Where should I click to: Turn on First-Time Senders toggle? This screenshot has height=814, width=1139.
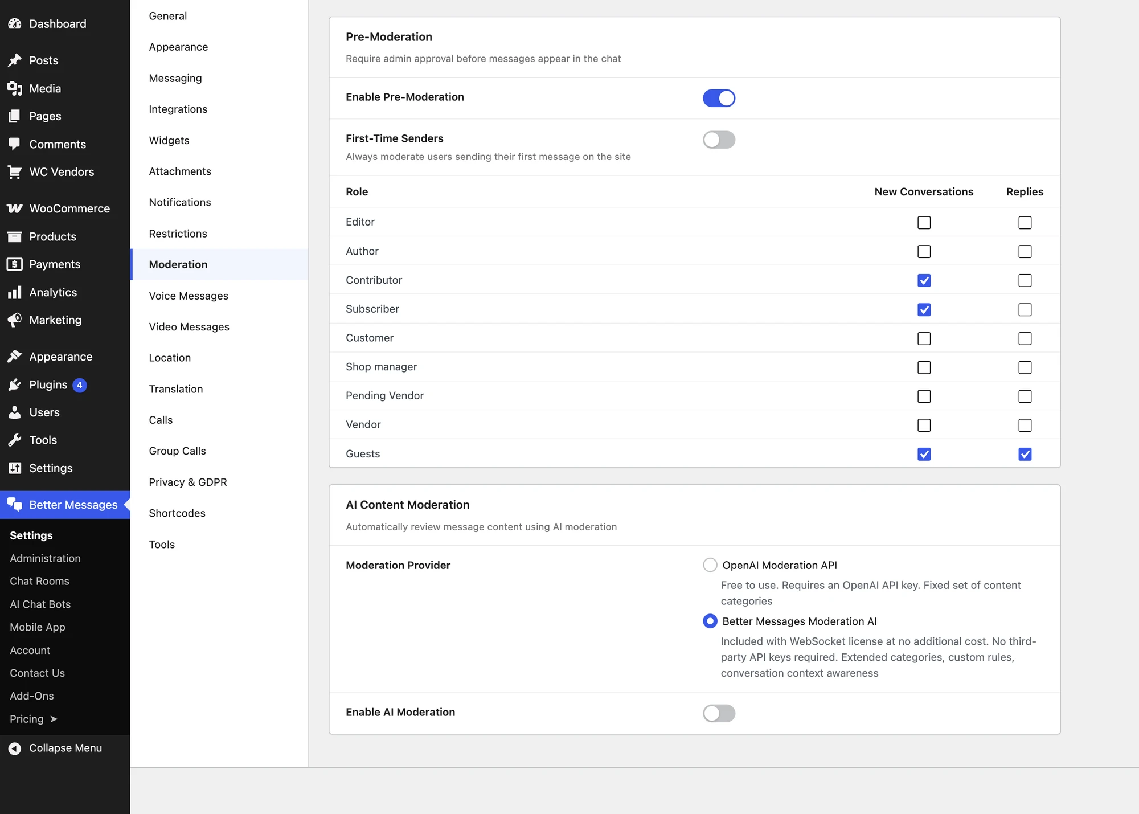pos(719,140)
